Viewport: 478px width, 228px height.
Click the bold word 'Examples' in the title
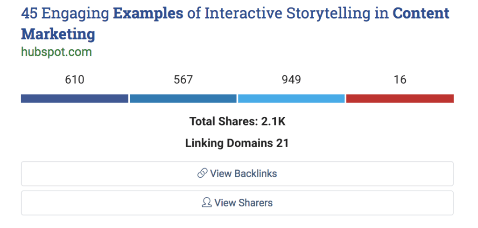click(x=148, y=13)
